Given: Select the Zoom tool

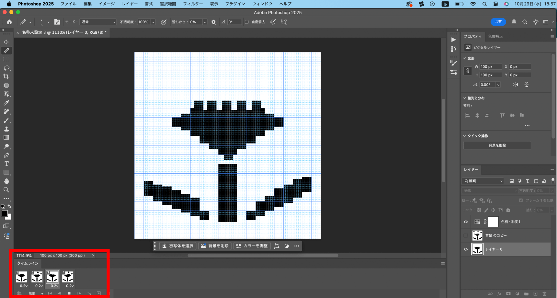Looking at the screenshot, I should click(6, 190).
